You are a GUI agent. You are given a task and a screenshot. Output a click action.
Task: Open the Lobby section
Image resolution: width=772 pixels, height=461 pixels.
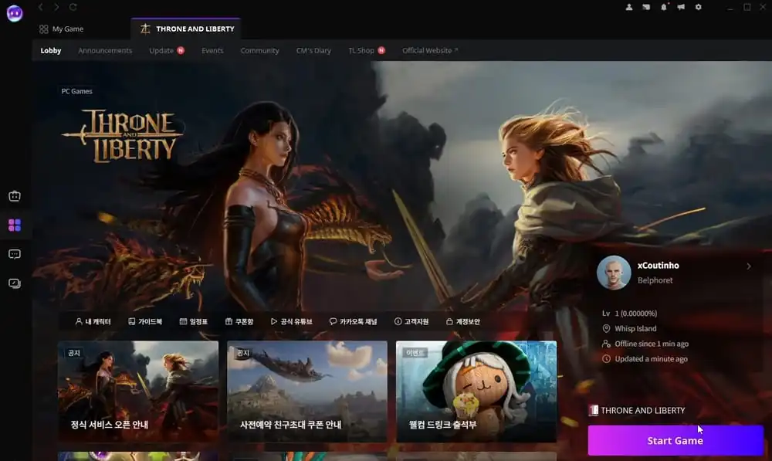coord(51,50)
